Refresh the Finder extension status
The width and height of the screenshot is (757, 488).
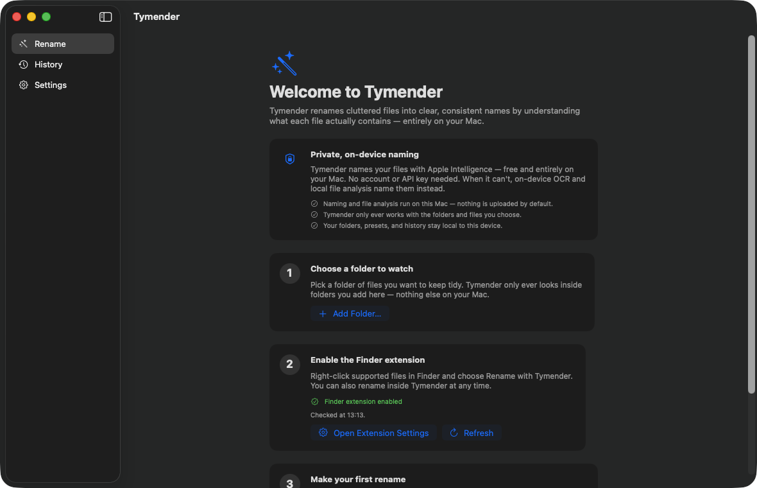(x=472, y=433)
